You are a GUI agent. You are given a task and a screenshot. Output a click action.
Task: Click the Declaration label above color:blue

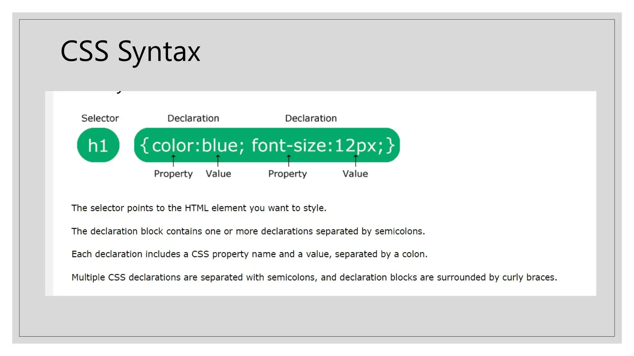pyautogui.click(x=193, y=118)
